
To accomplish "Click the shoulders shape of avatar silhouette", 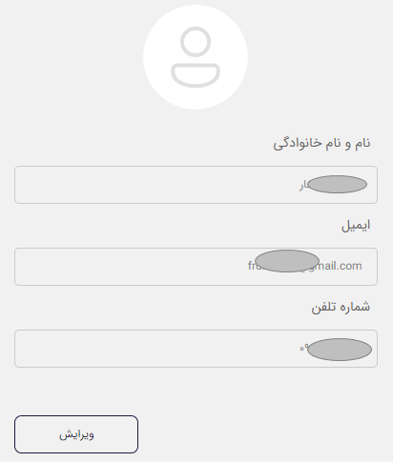I will pos(196,75).
